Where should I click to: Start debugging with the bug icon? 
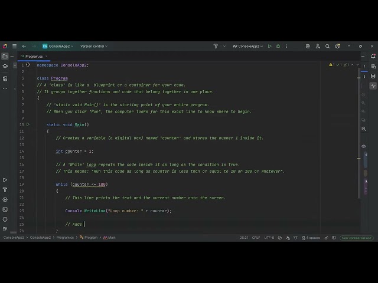(x=278, y=46)
